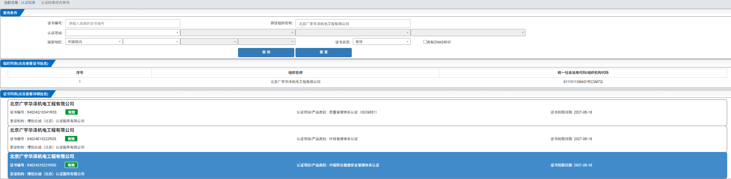Image resolution: width=731 pixels, height=179 pixels.
Task: Click the 中国职业健康安全管理体系认证 category text
Action: (x=354, y=165)
